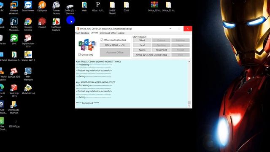Image resolution: width=270 pixels, height=152 pixels.
Task: Select the Style Builder 2019 icon
Action: pos(28,41)
